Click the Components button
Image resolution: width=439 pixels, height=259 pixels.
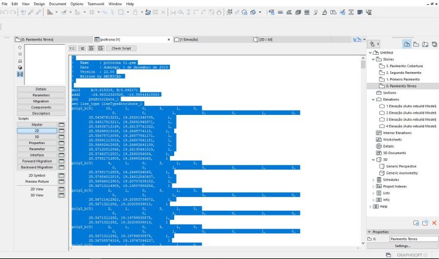click(41, 108)
